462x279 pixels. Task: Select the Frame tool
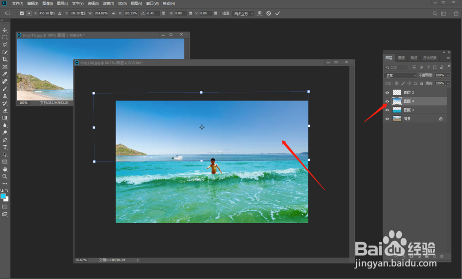click(x=5, y=67)
